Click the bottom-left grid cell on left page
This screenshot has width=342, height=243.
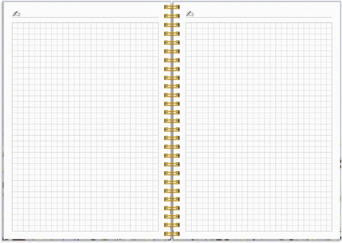[x=15, y=228]
